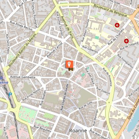Click the Avenue Gambetta street label
The height and width of the screenshot is (139, 139).
[23, 77]
